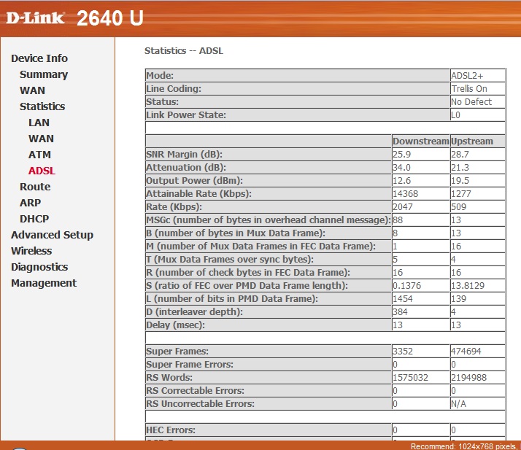Click the Upstream column header
The height and width of the screenshot is (450, 521).
pyautogui.click(x=472, y=141)
